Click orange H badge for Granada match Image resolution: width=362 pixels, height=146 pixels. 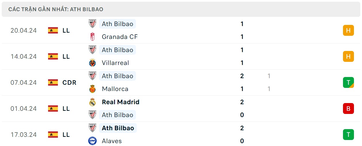pos(348,30)
